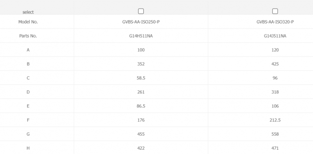Click the C dimension value 58.5

(x=141, y=78)
